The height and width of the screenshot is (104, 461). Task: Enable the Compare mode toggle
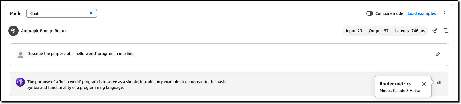tap(370, 13)
